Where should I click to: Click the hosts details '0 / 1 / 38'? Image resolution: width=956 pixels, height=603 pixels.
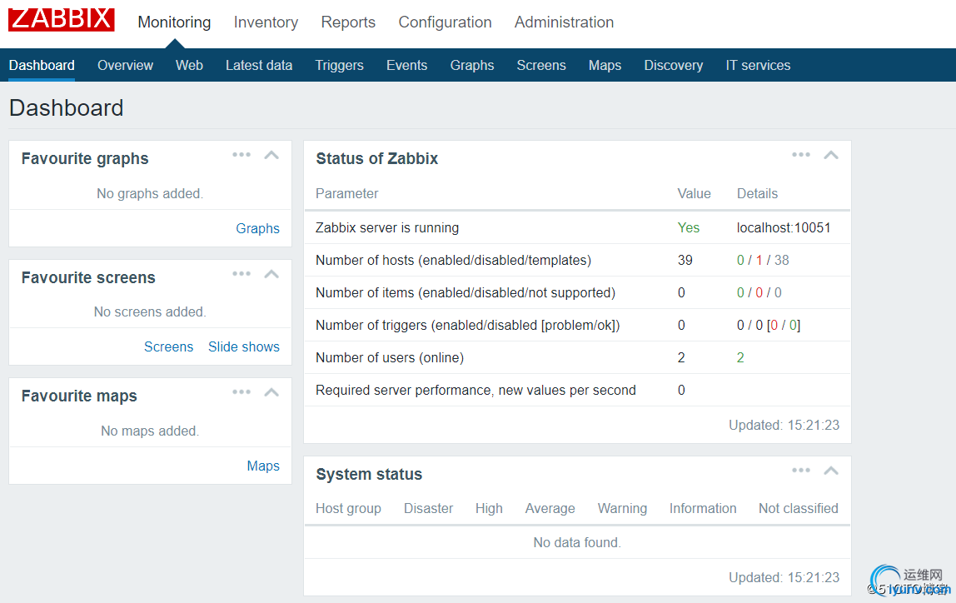763,261
